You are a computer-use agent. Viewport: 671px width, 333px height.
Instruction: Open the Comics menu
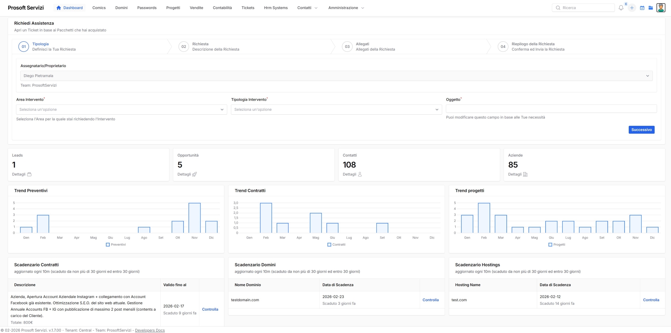point(99,8)
